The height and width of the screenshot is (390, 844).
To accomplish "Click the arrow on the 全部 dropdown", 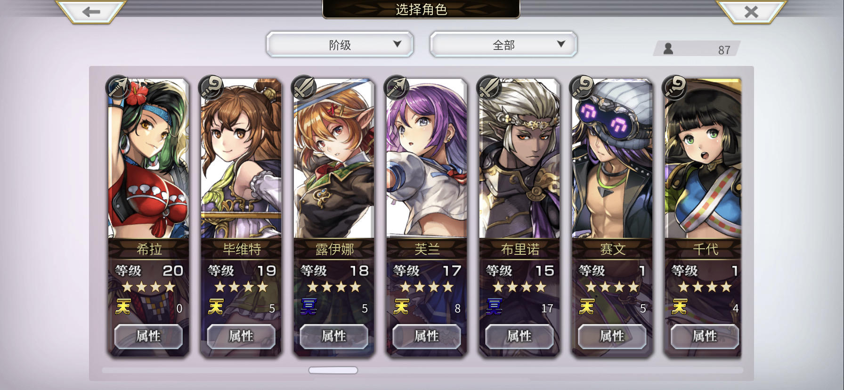I will (561, 44).
